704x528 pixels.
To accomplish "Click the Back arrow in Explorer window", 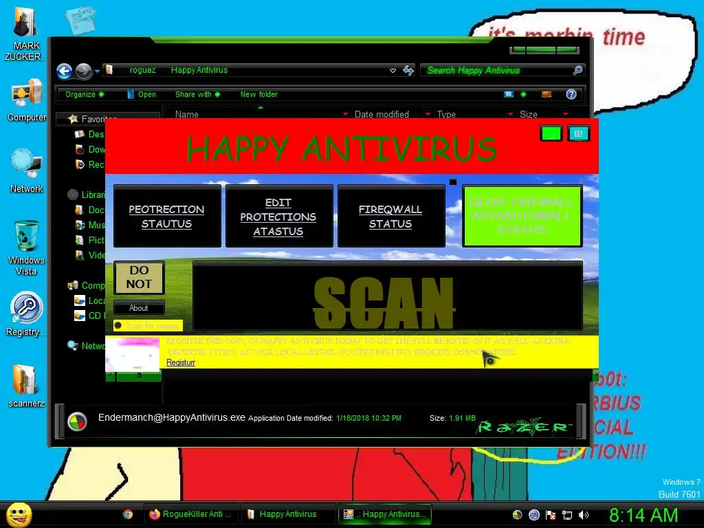I will click(64, 71).
